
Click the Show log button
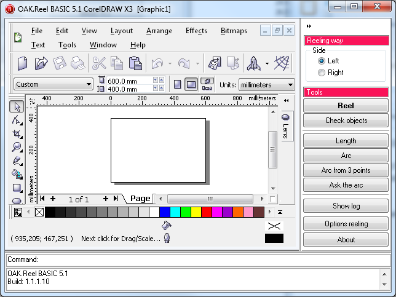[346, 206]
